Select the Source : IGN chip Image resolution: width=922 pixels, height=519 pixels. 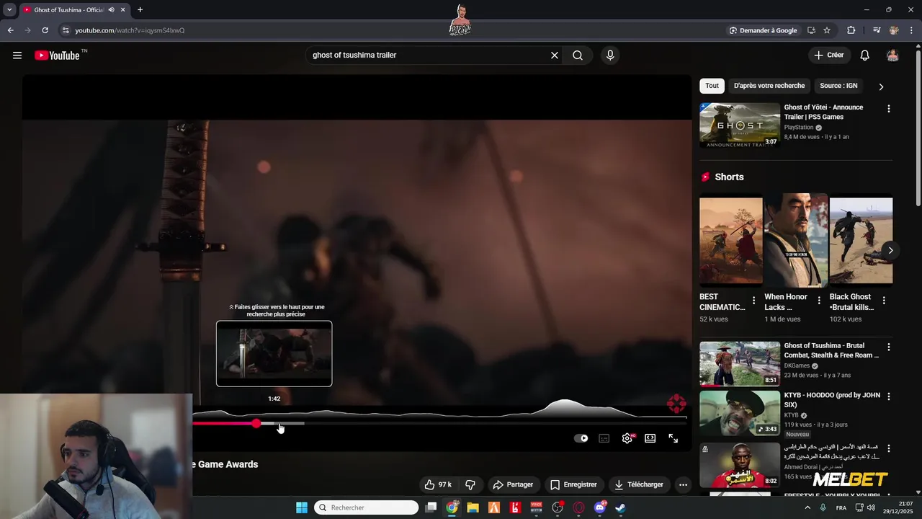pyautogui.click(x=838, y=86)
